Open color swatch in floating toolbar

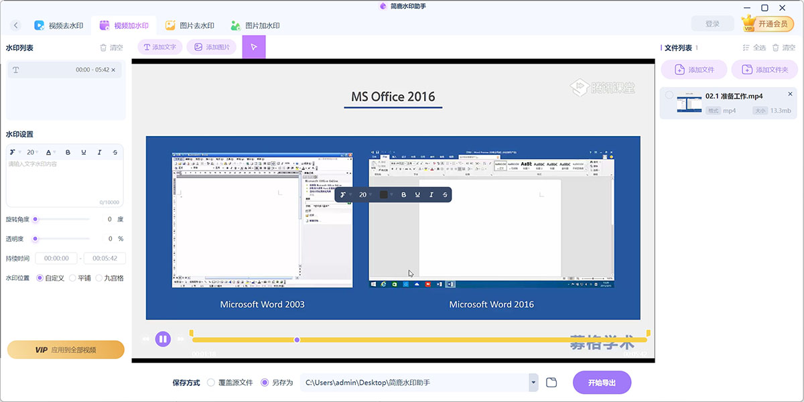(385, 194)
